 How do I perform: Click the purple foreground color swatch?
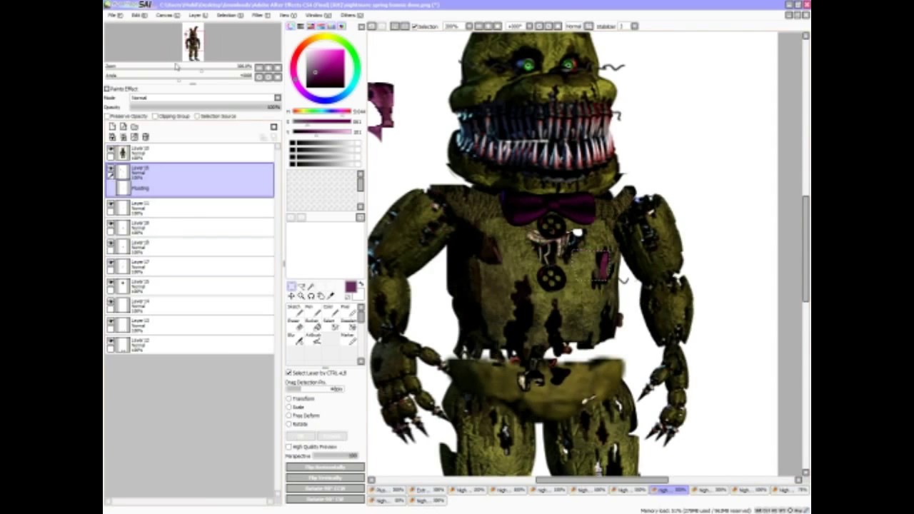[351, 287]
